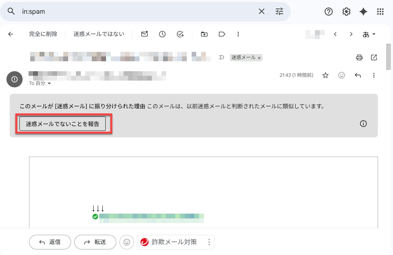393x255 pixels.
Task: Remove the 迷惑メール label chip
Action: [x=259, y=58]
